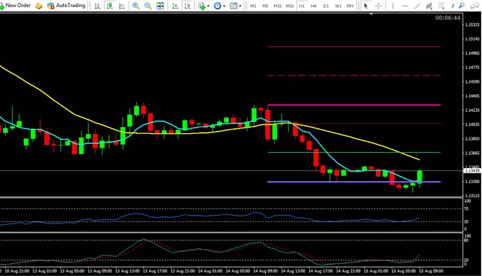Tile chart windows with grid icon

(160, 6)
